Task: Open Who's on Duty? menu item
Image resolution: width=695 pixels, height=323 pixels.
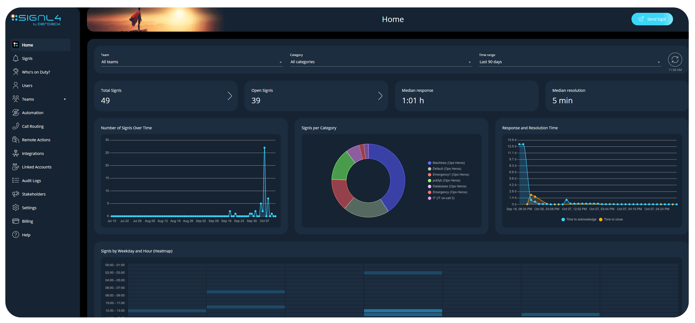Action: click(40, 72)
